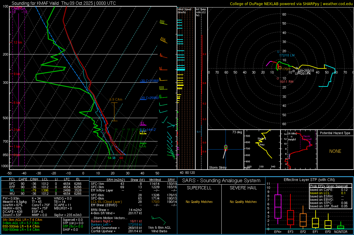The image size is (354, 235).
Task: Click the 73 deg slinky tilt value
Action: [x=237, y=132]
